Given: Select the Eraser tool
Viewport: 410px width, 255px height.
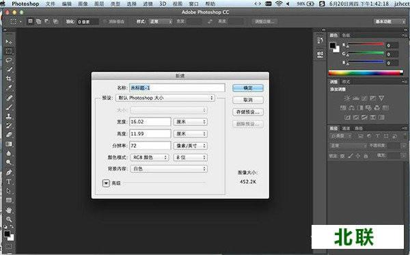Looking at the screenshot, I should pos(9,135).
